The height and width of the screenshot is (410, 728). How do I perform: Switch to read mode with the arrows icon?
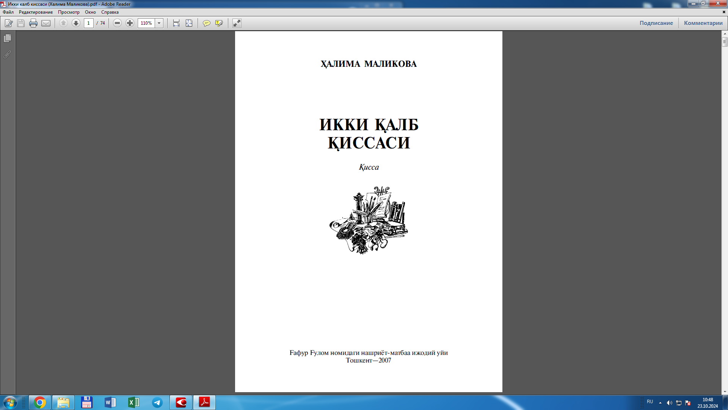coord(237,23)
